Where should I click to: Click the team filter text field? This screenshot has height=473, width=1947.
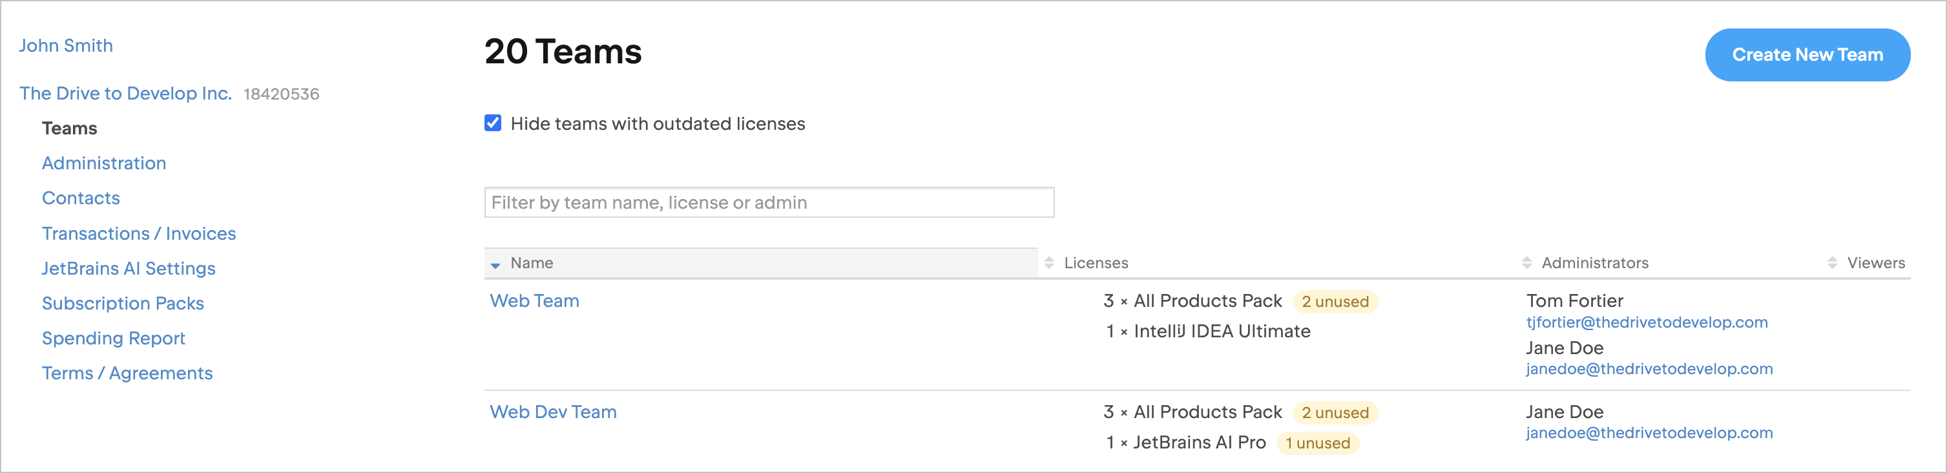[769, 202]
